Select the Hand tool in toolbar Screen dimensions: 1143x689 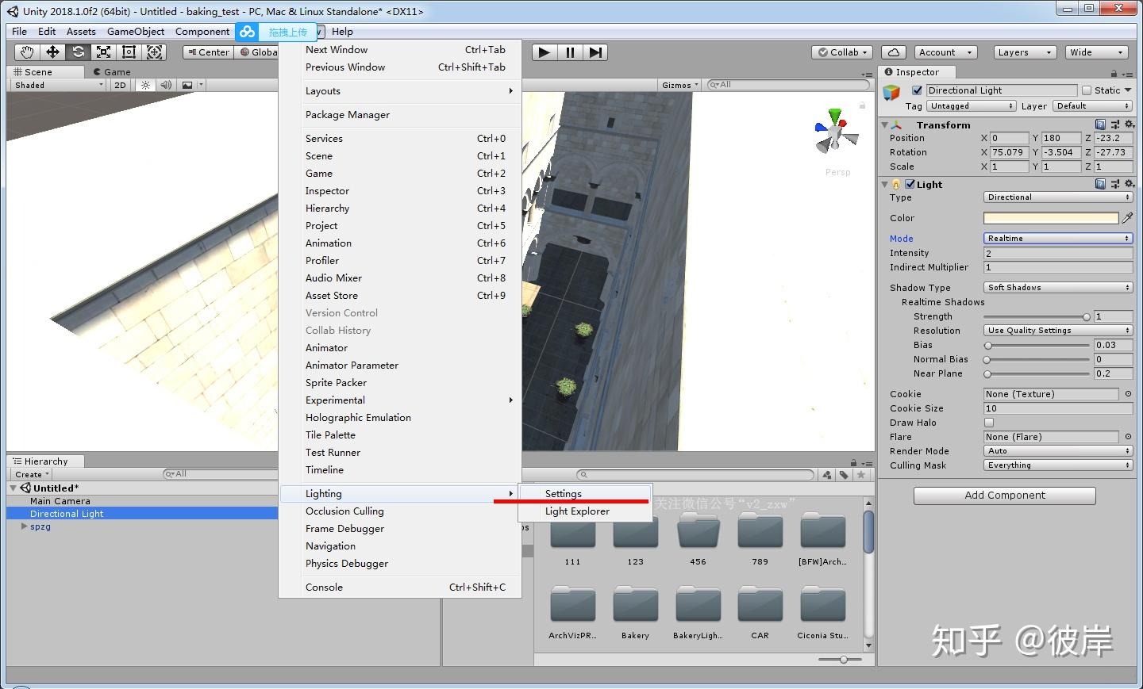(27, 52)
